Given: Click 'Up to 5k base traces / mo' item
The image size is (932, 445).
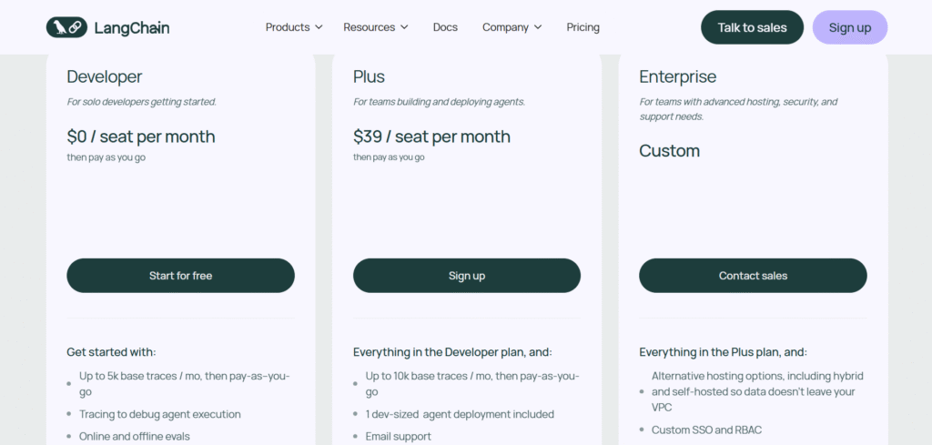Looking at the screenshot, I should tap(184, 384).
